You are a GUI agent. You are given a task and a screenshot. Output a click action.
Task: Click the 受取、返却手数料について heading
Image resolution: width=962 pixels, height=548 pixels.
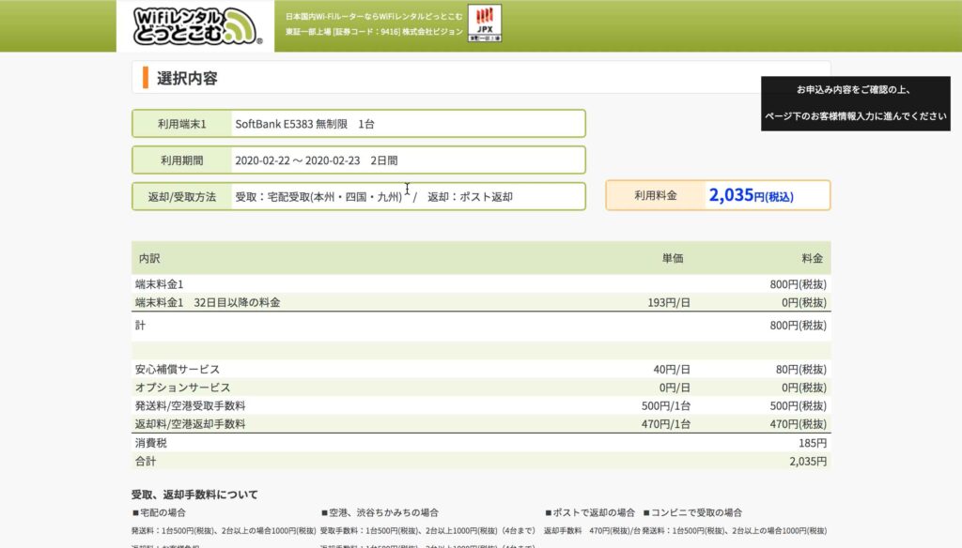pyautogui.click(x=194, y=495)
